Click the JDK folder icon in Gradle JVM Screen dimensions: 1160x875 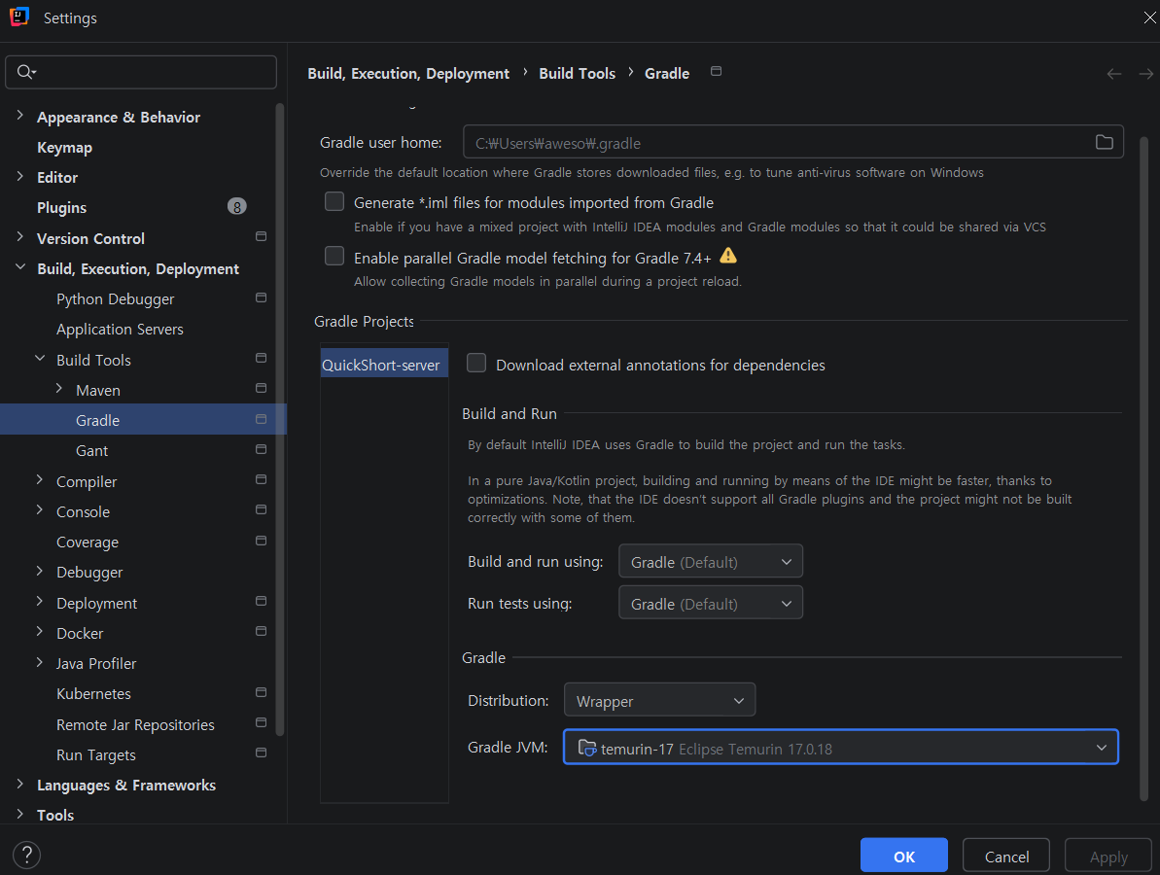[586, 748]
